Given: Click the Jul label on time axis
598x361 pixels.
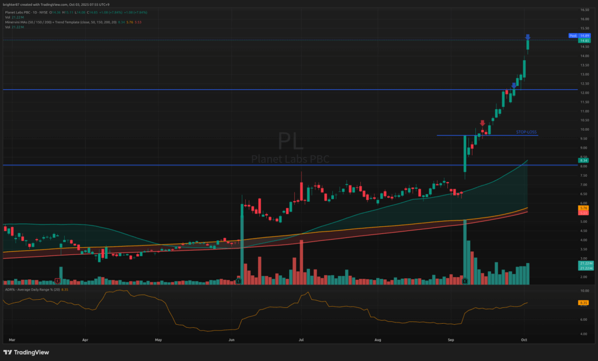Looking at the screenshot, I should point(301,338).
